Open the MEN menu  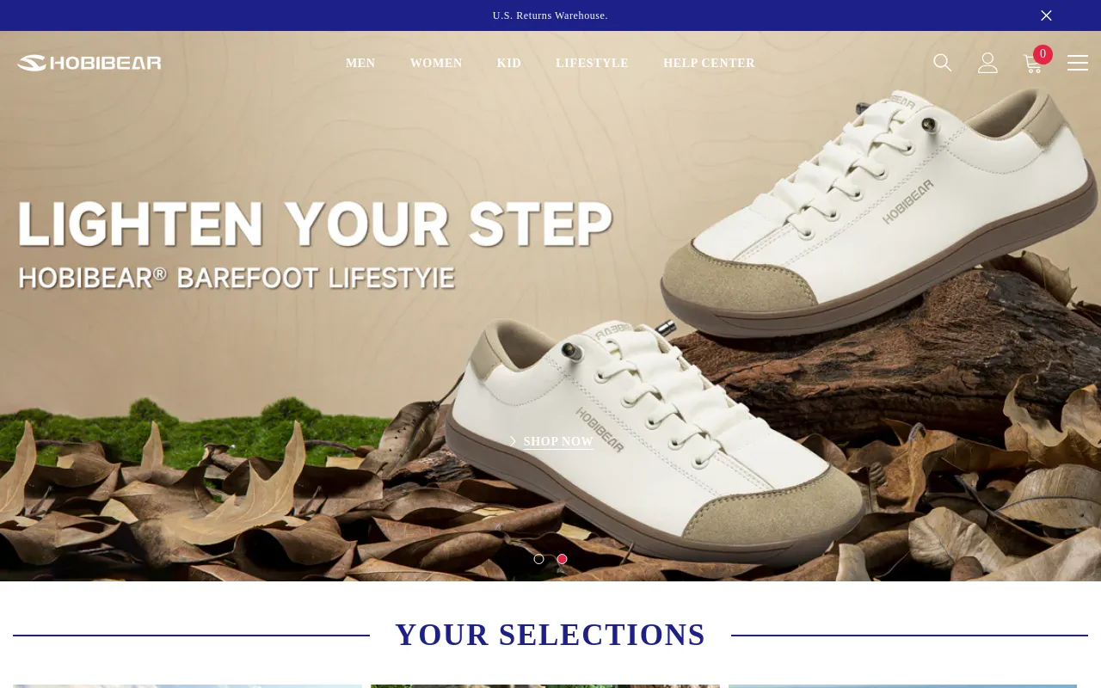[360, 64]
